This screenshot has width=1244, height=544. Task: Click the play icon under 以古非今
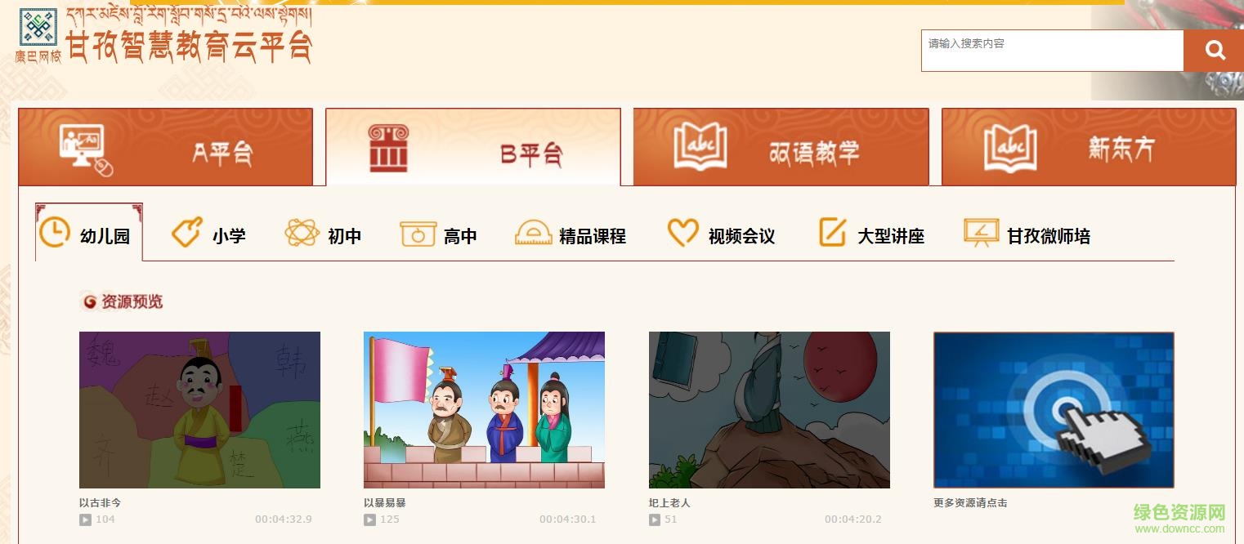click(85, 519)
